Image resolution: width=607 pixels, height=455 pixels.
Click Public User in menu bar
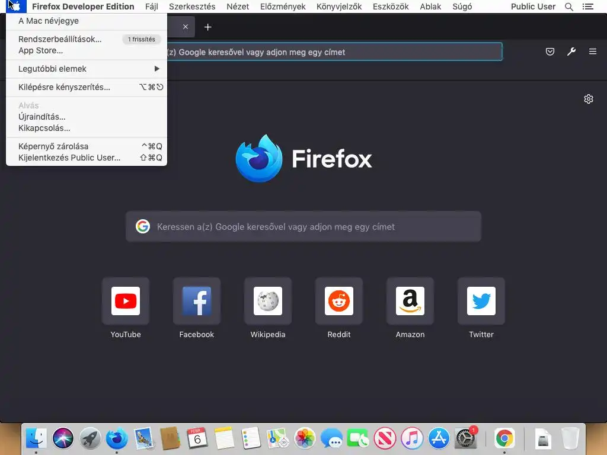tap(533, 7)
